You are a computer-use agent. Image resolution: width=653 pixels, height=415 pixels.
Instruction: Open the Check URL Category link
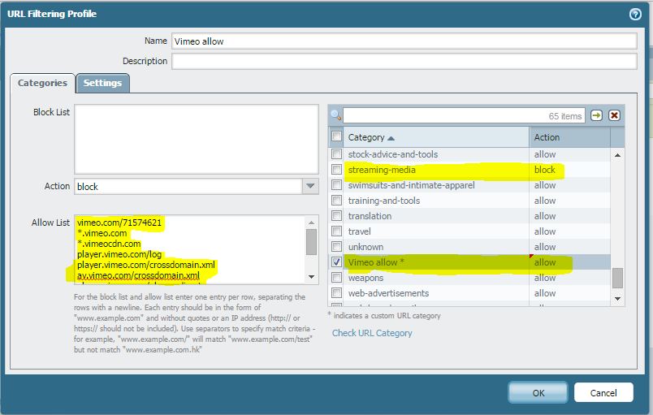point(372,333)
